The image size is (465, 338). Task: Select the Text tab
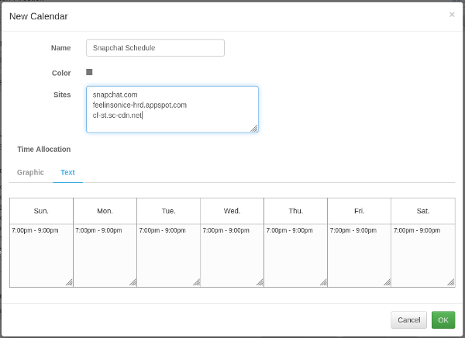click(x=67, y=172)
